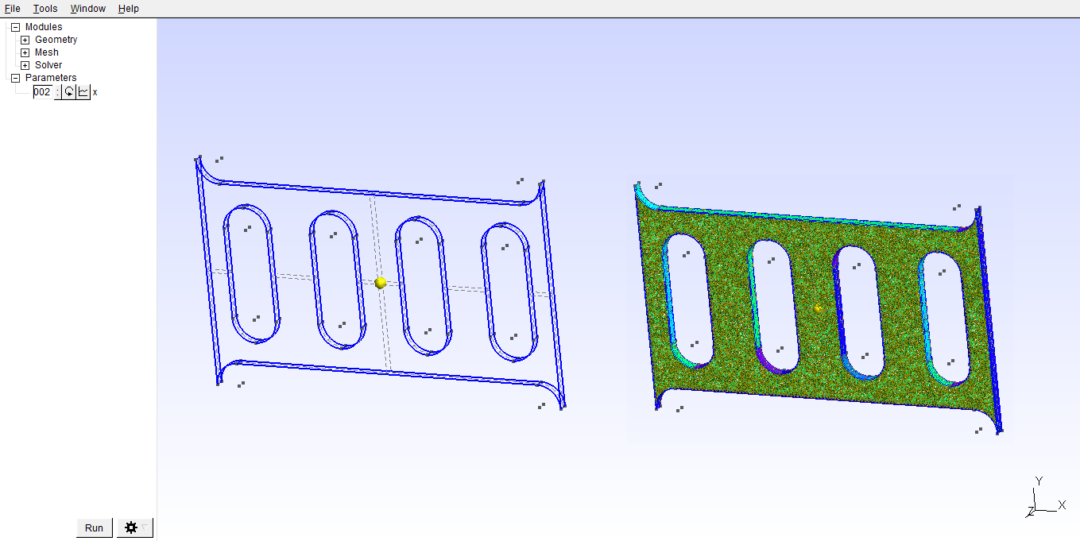The width and height of the screenshot is (1080, 541).
Task: Click the parameter graph plot icon
Action: [x=83, y=92]
